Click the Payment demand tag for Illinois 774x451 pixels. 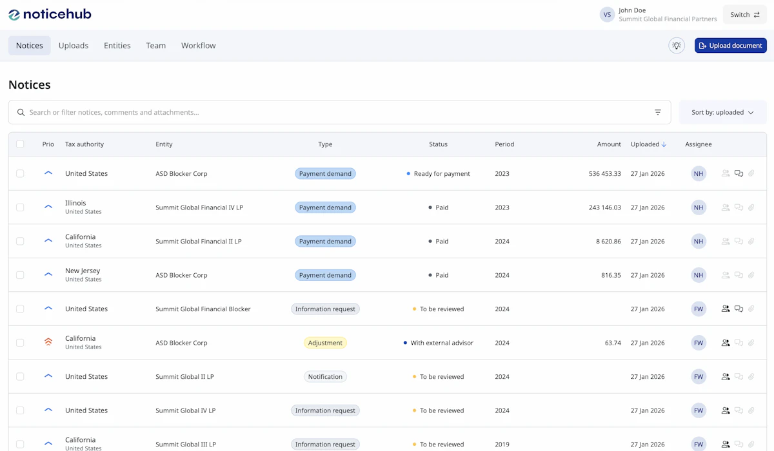click(325, 207)
